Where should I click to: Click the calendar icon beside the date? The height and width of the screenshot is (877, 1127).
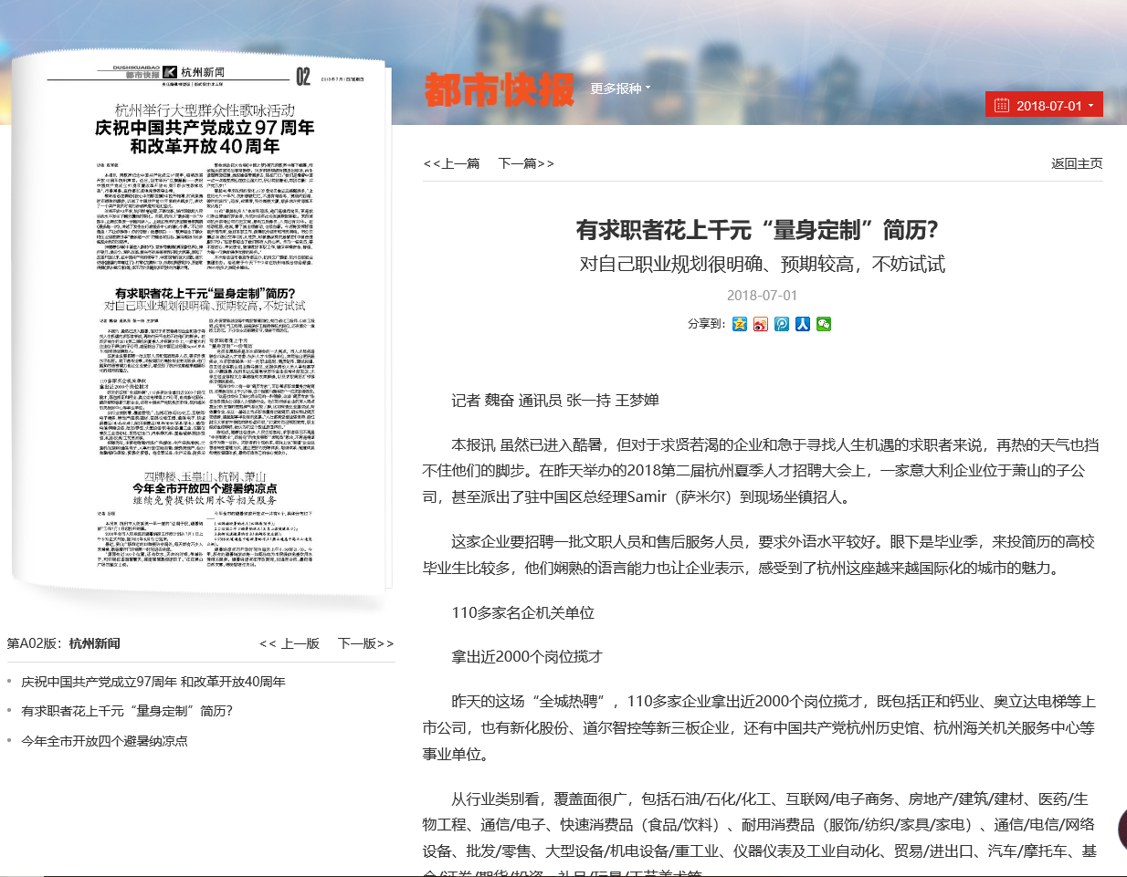point(1001,106)
